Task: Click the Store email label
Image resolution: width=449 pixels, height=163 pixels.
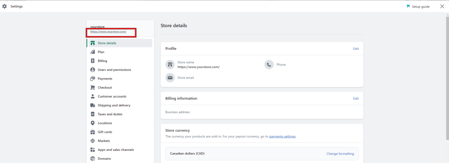Action: [185, 78]
